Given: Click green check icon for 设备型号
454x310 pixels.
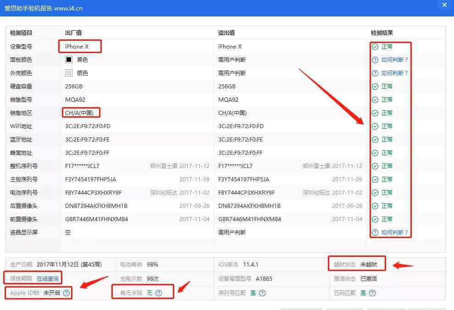Looking at the screenshot, I should click(x=375, y=47).
